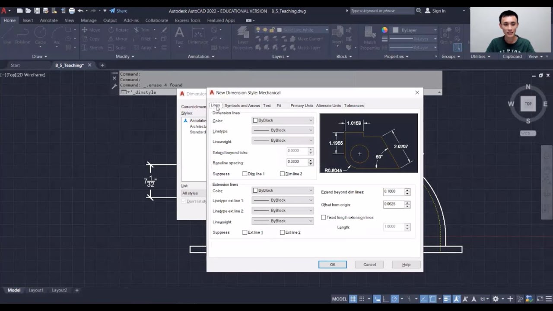Image resolution: width=553 pixels, height=311 pixels.
Task: Open Linetype ext line 2 dropdown
Action: pyautogui.click(x=283, y=210)
